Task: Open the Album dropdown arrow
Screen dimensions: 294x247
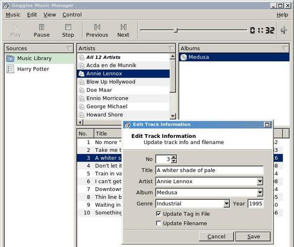Action: (x=260, y=192)
